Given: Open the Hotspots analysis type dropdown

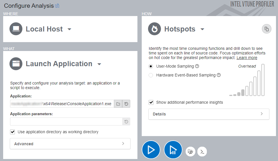Looking at the screenshot, I should (x=202, y=29).
